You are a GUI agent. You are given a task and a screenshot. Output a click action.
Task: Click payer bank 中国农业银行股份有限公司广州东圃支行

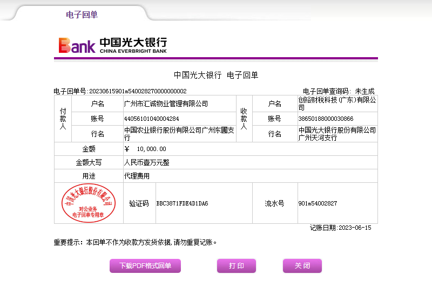click(x=179, y=134)
